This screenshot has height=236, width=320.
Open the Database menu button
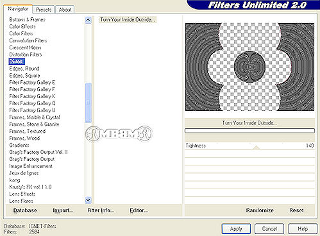tap(25, 210)
